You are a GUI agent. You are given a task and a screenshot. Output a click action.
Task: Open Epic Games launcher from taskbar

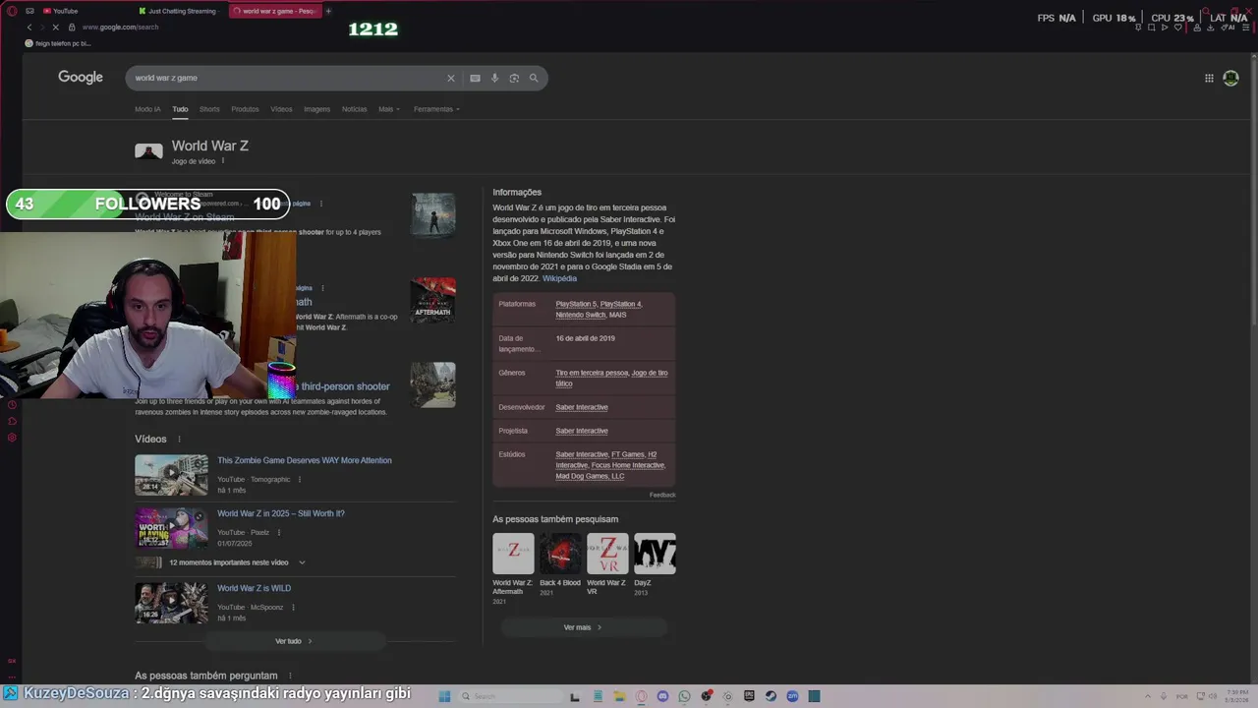(749, 696)
